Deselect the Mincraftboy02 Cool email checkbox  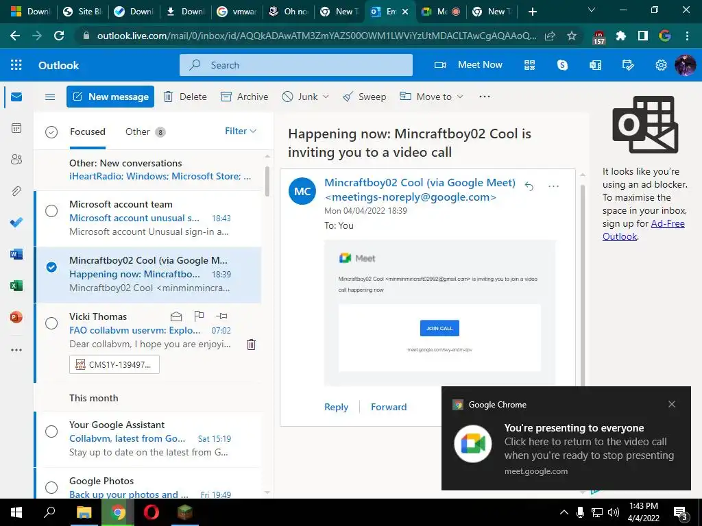point(51,267)
